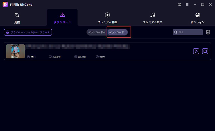Viewport: 215px width, 131px height.
Task: Click the FliFlik UltConv app logo
Action: [x=5, y=5]
